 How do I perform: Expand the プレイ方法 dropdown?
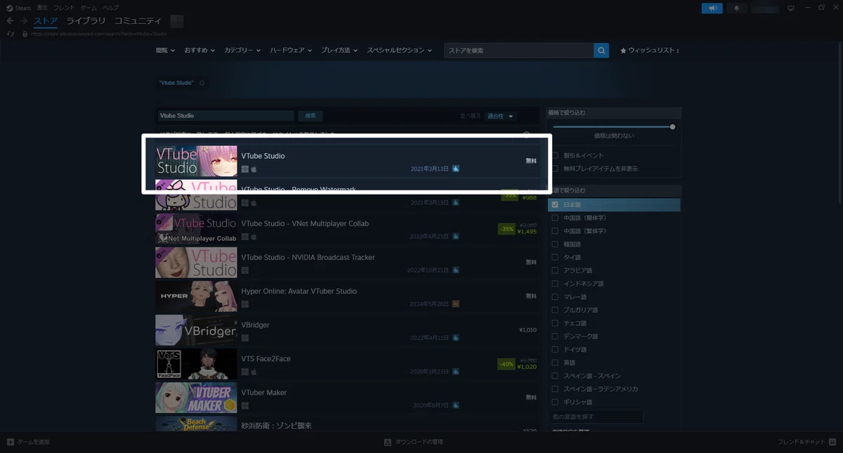339,51
